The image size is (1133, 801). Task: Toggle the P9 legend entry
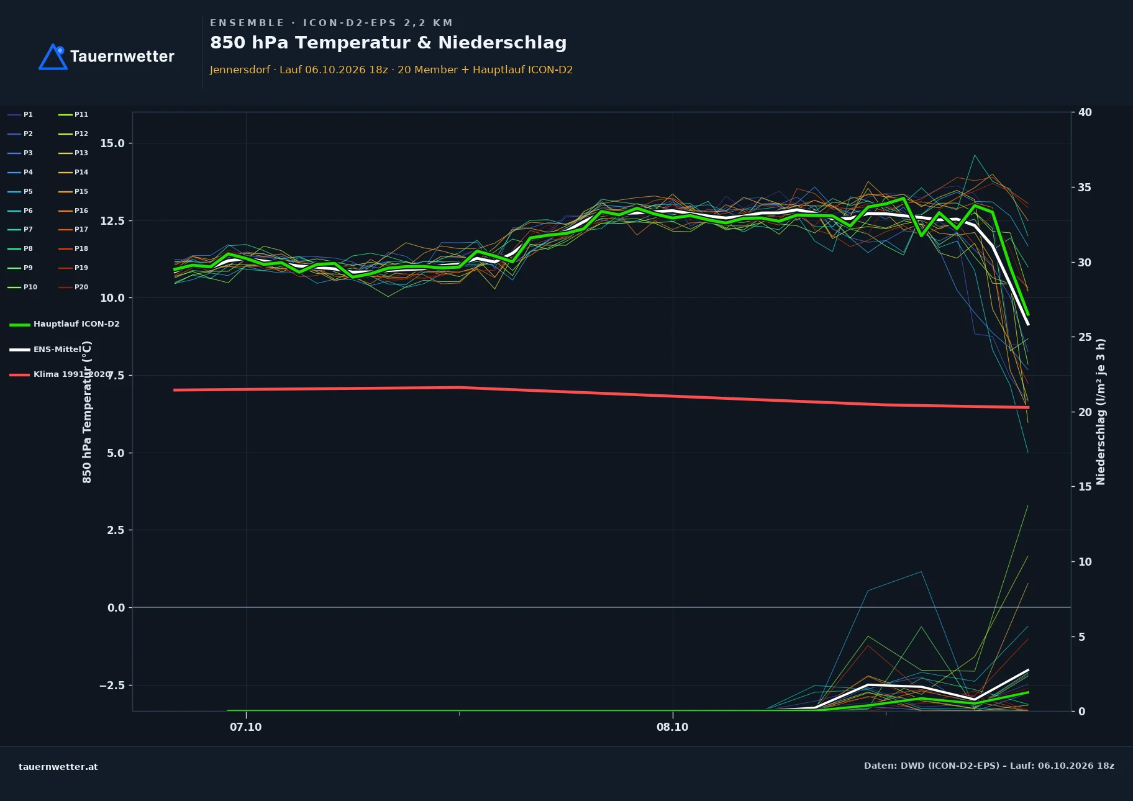click(20, 268)
